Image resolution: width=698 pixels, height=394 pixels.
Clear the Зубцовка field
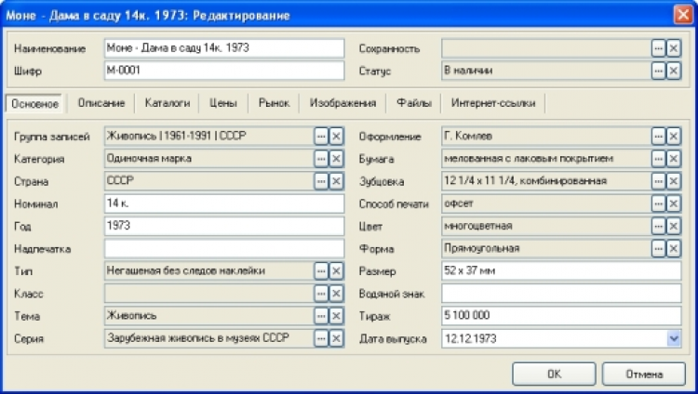673,181
